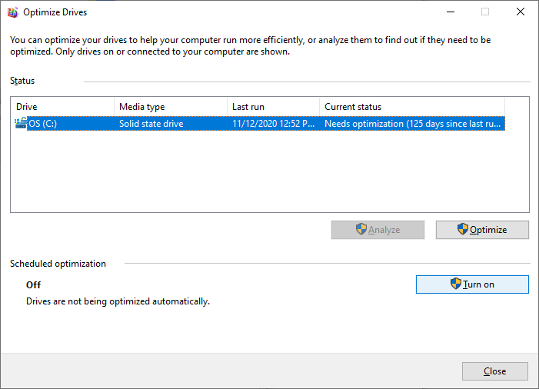
Task: Close the window using the title bar X
Action: pos(520,12)
